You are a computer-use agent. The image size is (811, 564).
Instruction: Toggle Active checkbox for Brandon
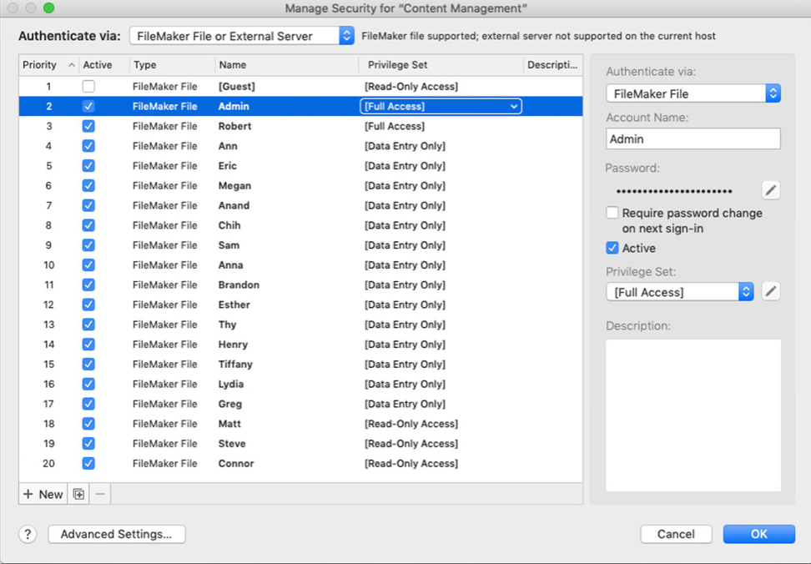[x=88, y=285]
